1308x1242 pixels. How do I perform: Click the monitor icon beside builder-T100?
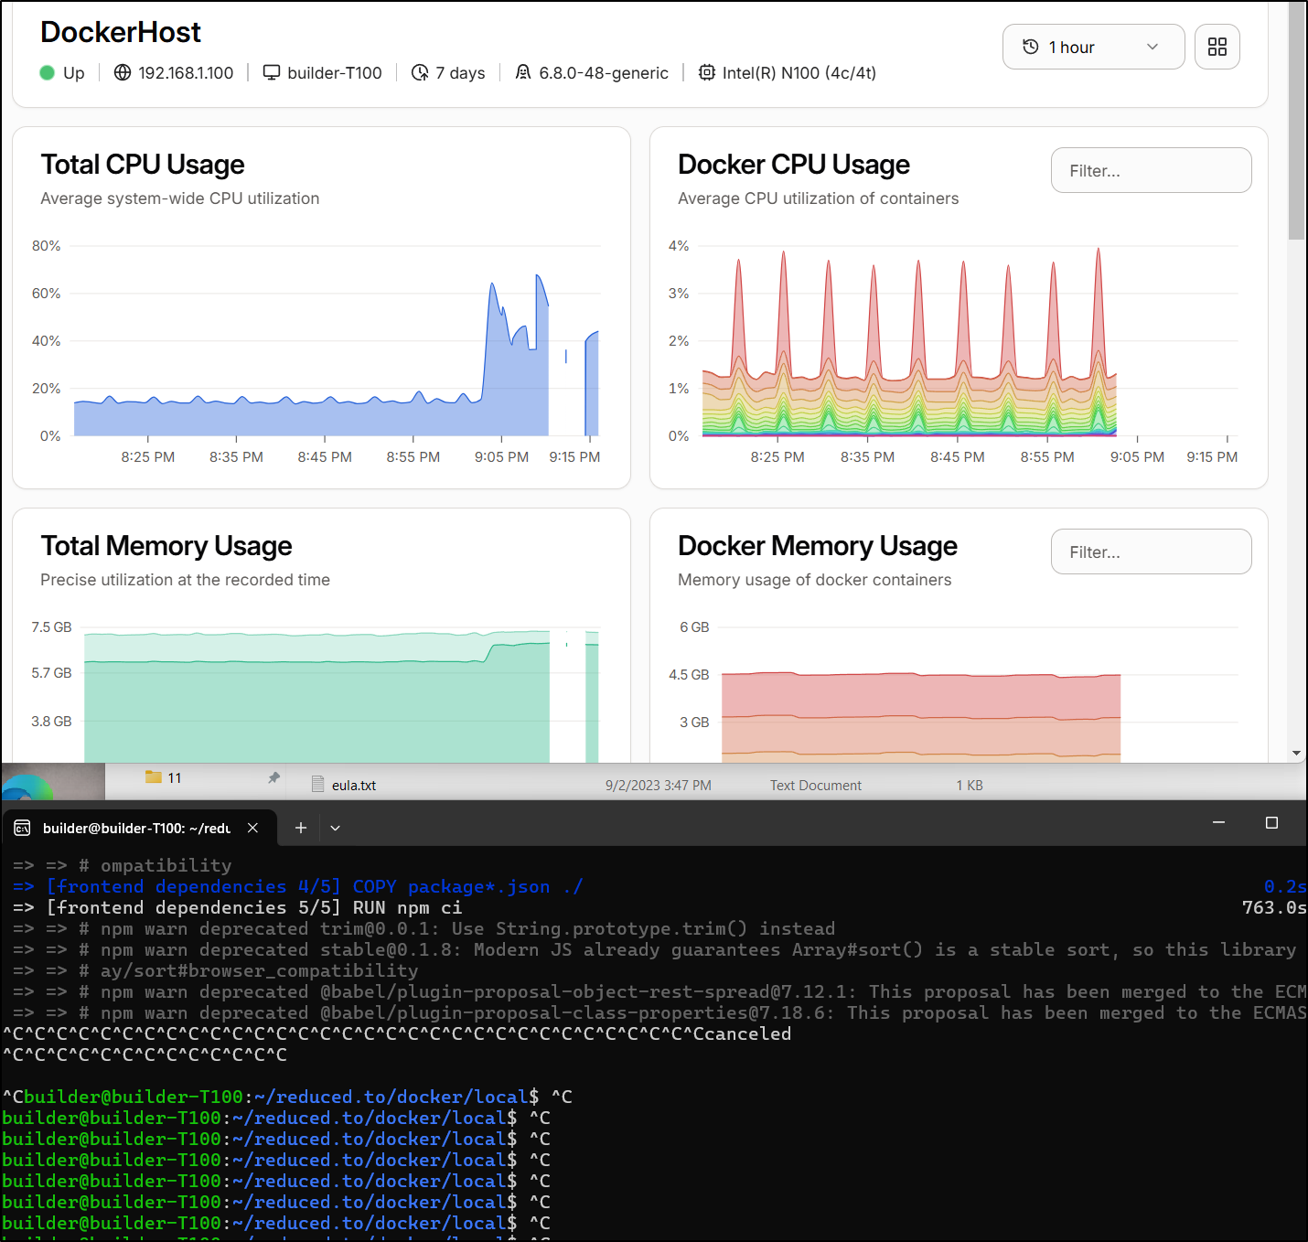(272, 72)
